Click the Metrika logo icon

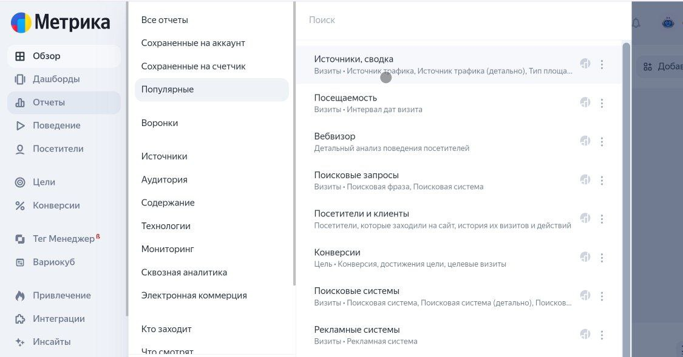[21, 22]
